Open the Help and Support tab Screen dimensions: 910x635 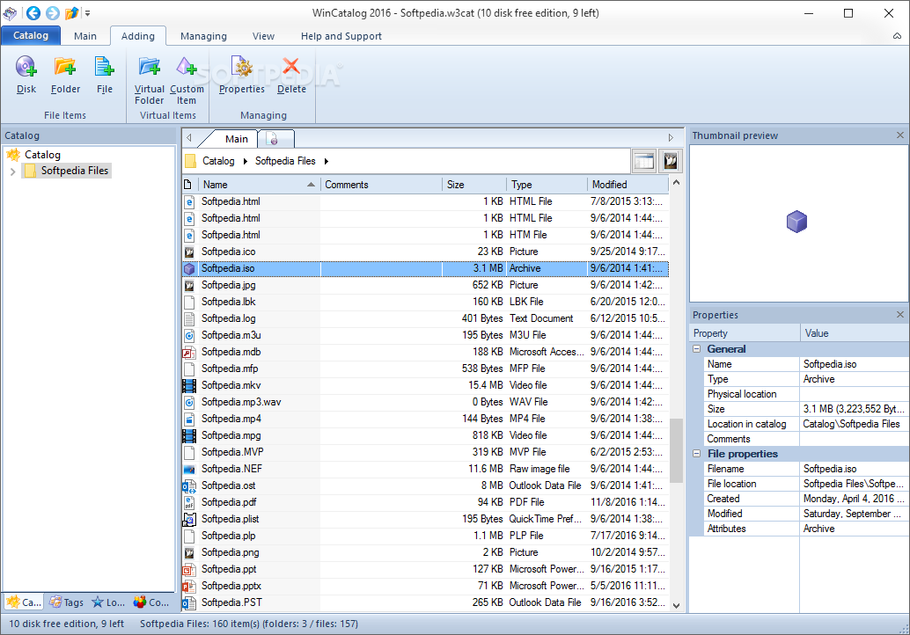click(341, 36)
